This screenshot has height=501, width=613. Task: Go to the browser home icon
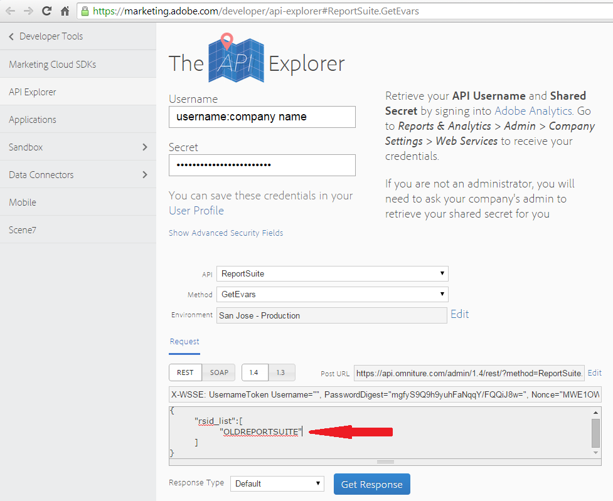65,11
